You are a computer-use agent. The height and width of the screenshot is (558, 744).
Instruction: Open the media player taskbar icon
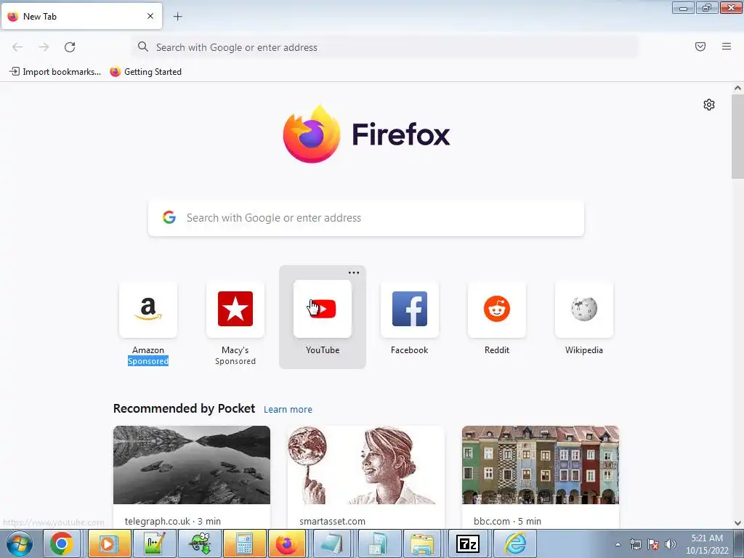pyautogui.click(x=109, y=543)
